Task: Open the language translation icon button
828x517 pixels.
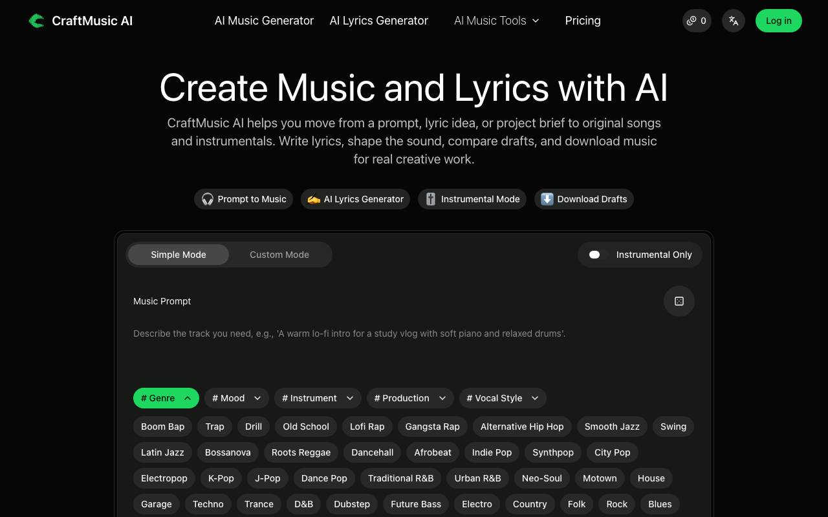Action: tap(734, 21)
